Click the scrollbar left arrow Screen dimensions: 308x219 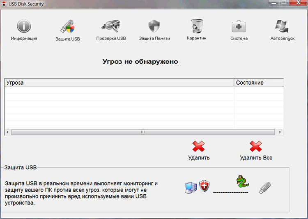coord(8,132)
